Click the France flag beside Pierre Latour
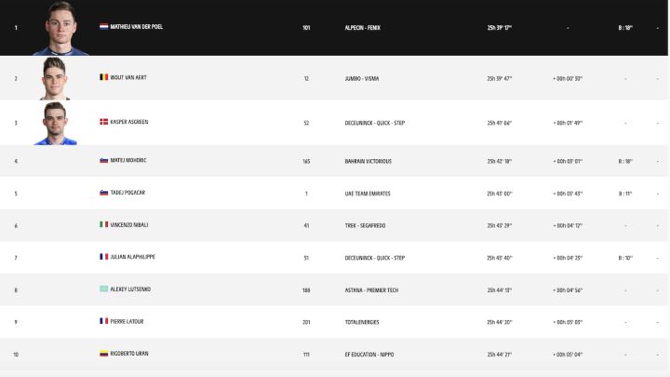The width and height of the screenshot is (670, 377). coord(104,321)
